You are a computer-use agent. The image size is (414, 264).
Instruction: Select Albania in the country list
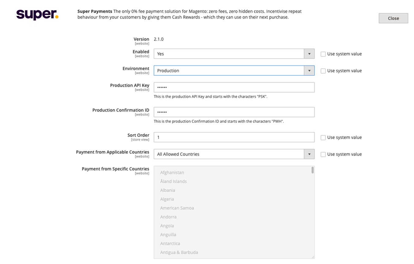pos(168,190)
